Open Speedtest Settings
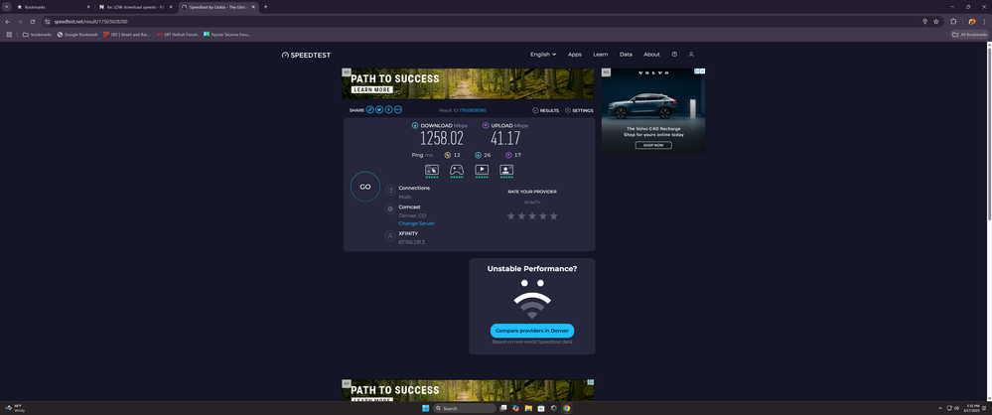The image size is (992, 415). coord(579,110)
